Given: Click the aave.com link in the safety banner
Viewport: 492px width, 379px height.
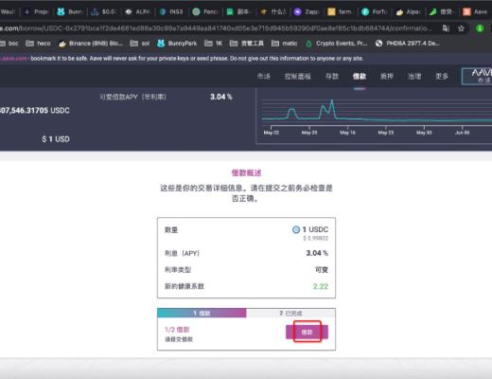Looking at the screenshot, I should point(14,59).
